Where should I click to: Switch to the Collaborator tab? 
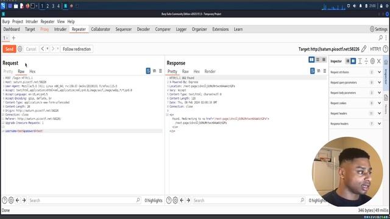[101, 29]
